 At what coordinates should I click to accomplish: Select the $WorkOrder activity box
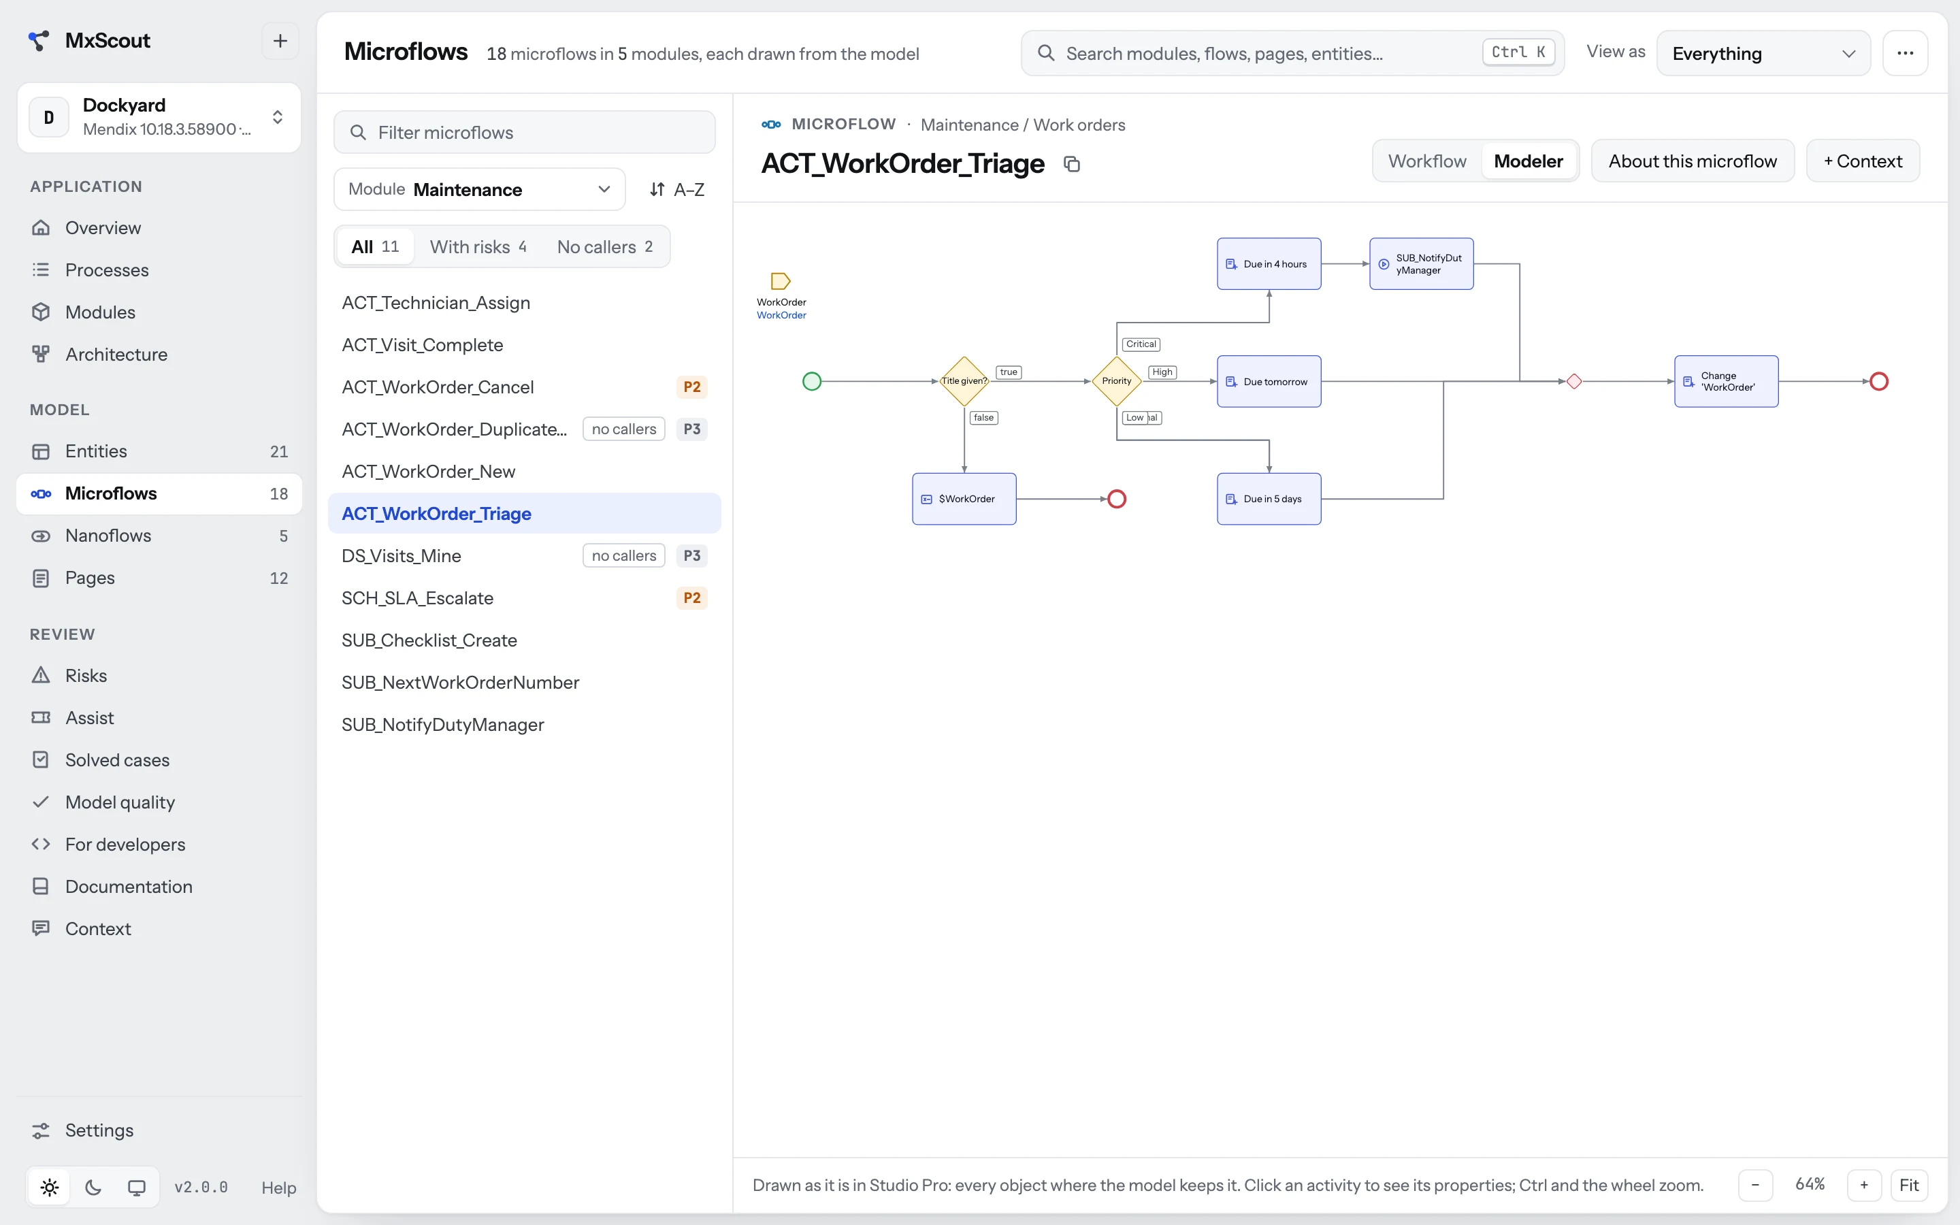964,498
